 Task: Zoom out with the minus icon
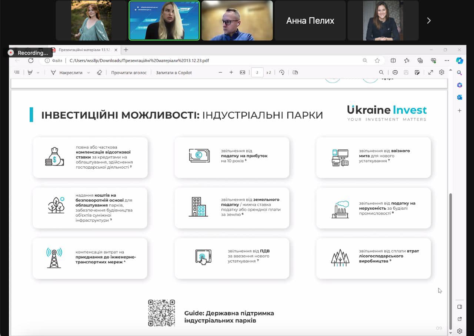(220, 73)
